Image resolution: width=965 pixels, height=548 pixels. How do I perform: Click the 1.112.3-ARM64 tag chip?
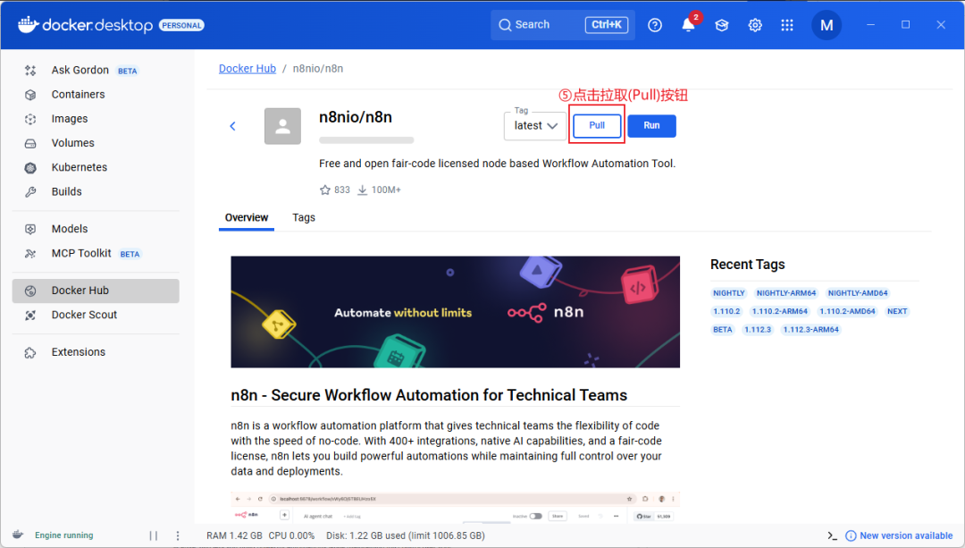(810, 329)
